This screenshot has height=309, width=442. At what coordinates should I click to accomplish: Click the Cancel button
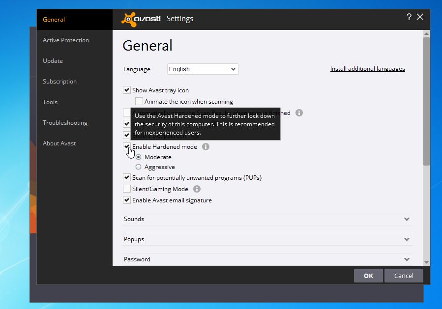tap(404, 276)
